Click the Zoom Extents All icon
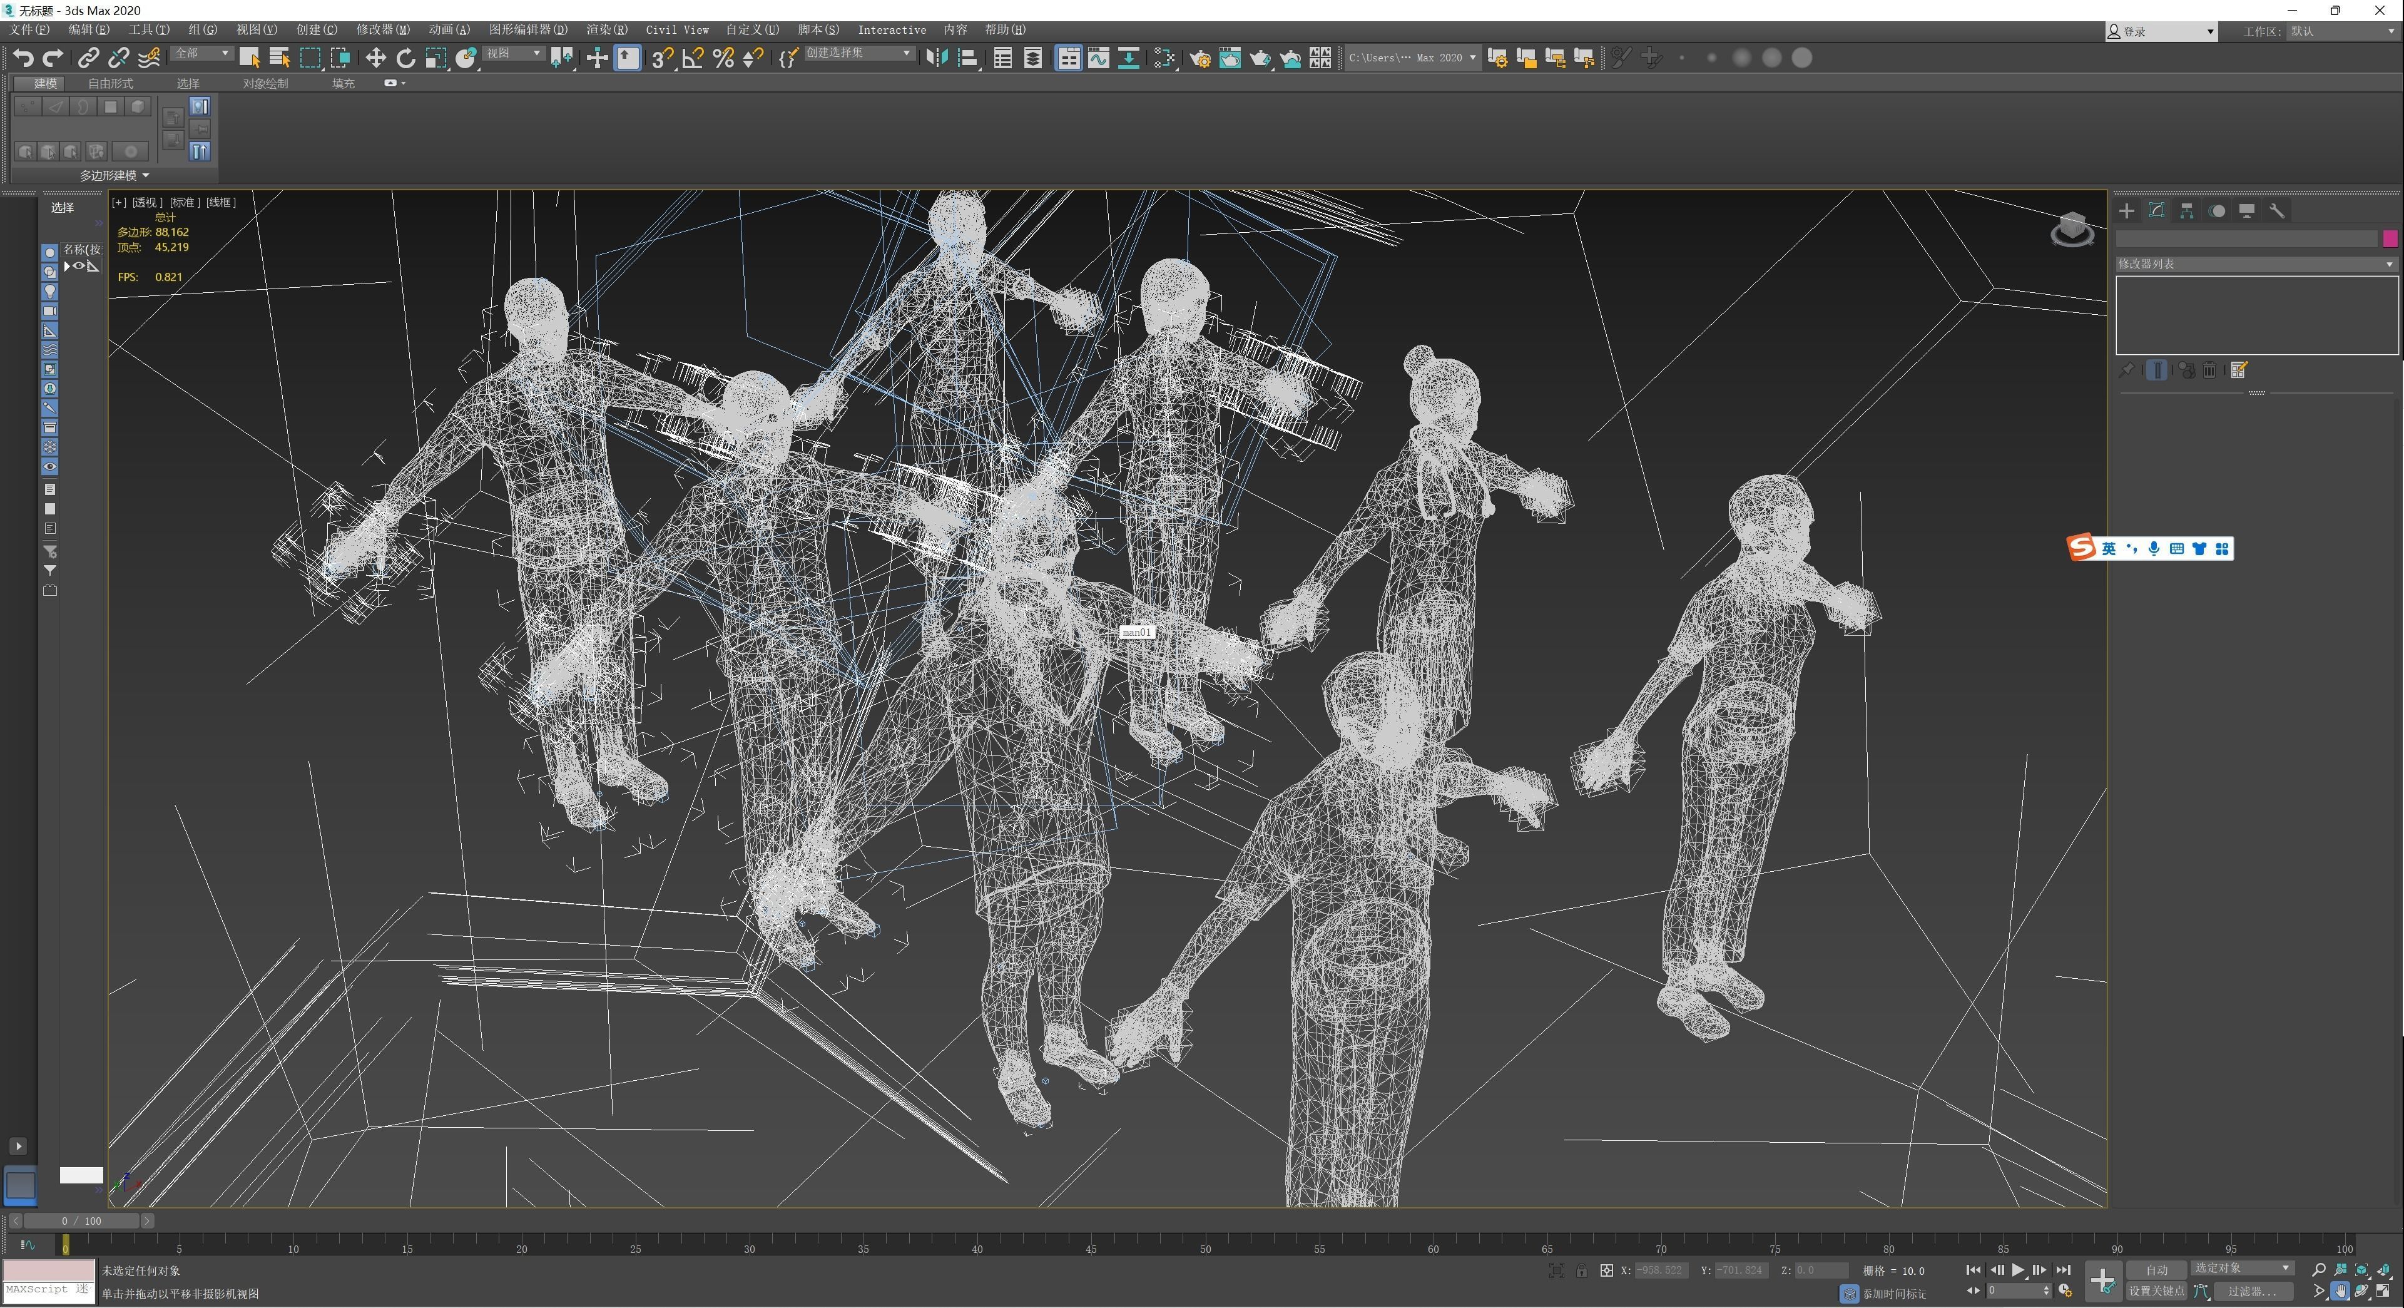The image size is (2404, 1308). (2383, 1270)
